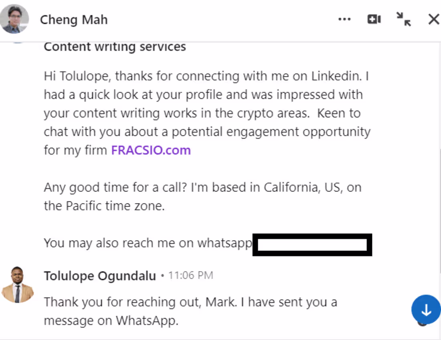Click the blacked-out WhatsApp number box

tap(312, 245)
